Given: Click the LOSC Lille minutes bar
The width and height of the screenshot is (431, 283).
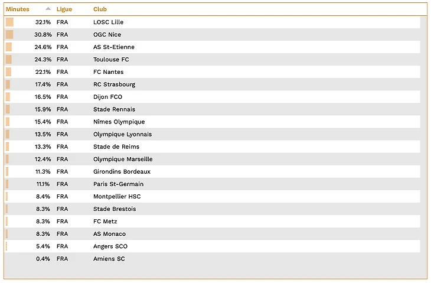Looking at the screenshot, I should pos(9,22).
